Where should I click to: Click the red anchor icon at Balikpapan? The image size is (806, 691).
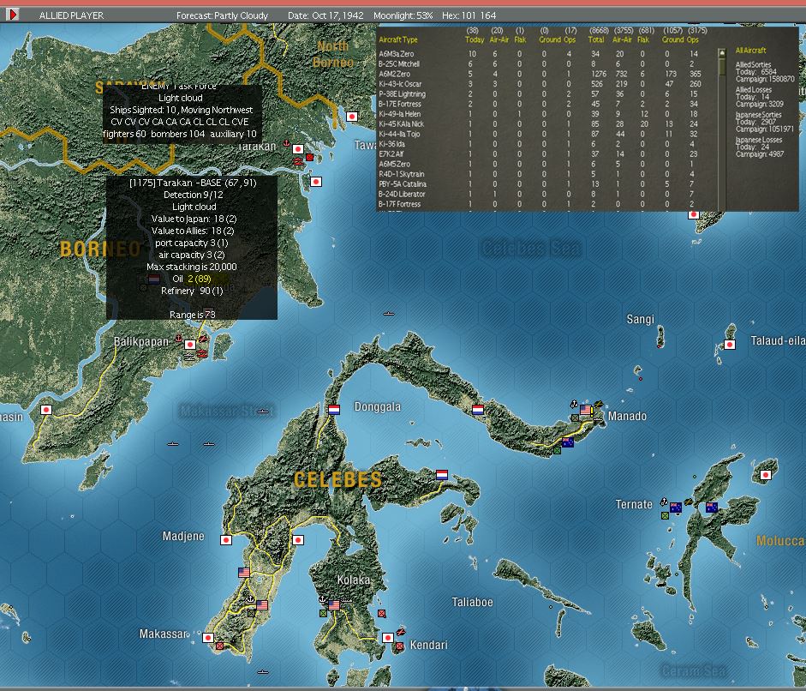point(179,338)
